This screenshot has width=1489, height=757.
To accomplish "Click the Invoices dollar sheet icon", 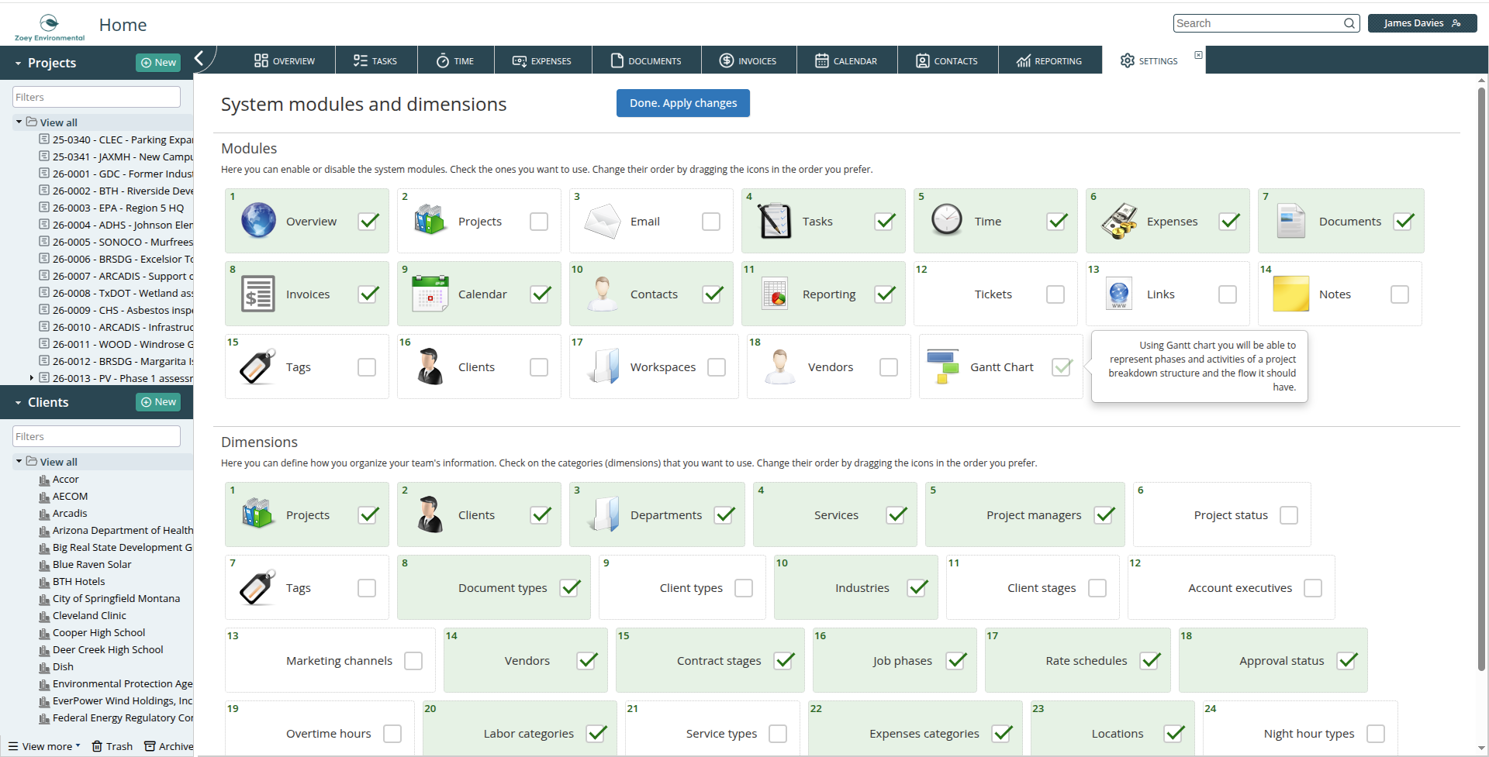I will [258, 294].
